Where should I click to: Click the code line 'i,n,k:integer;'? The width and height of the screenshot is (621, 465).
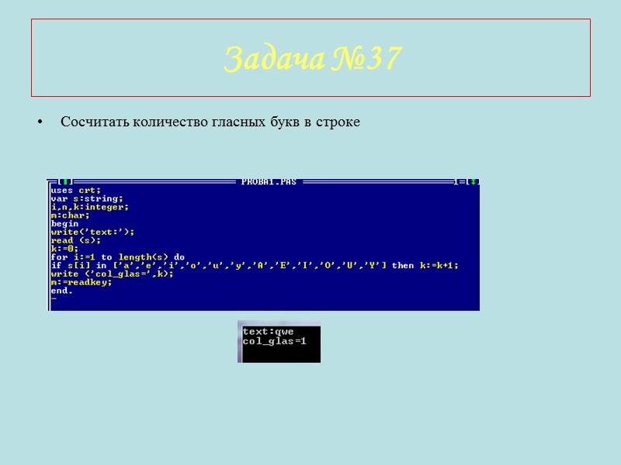pos(89,207)
